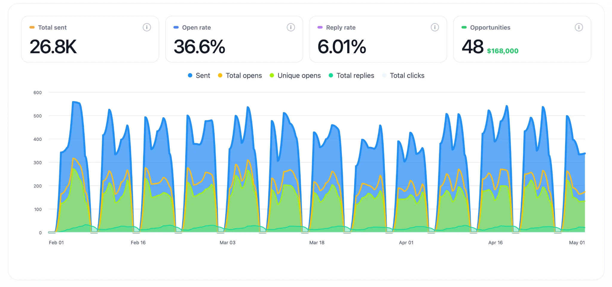
Task: Toggle the Total replies legend series
Action: click(x=351, y=76)
